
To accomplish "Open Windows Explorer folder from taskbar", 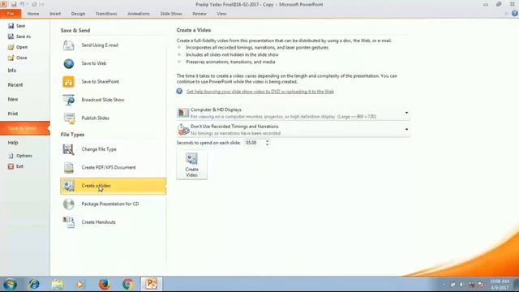I will click(x=58, y=284).
